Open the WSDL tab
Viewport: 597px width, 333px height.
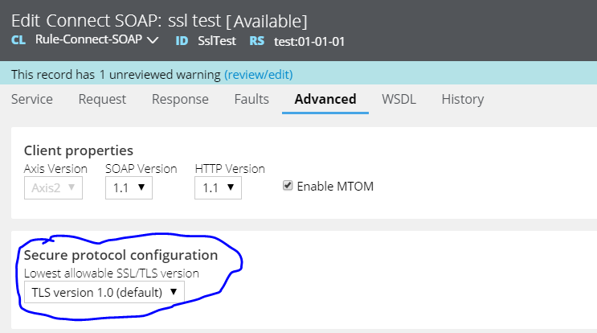pyautogui.click(x=399, y=99)
